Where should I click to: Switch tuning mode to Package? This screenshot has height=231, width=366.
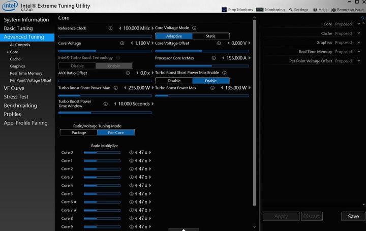point(79,133)
